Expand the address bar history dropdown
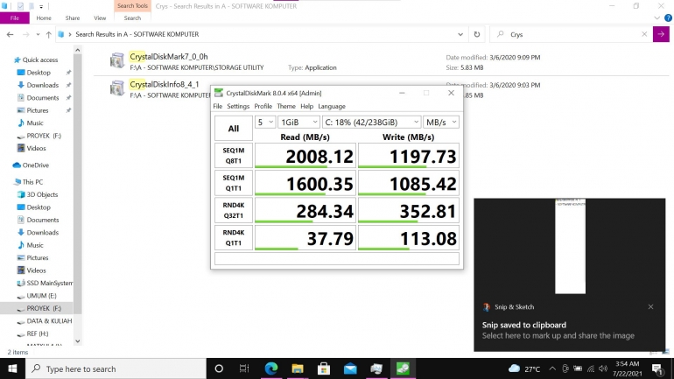 click(x=460, y=34)
